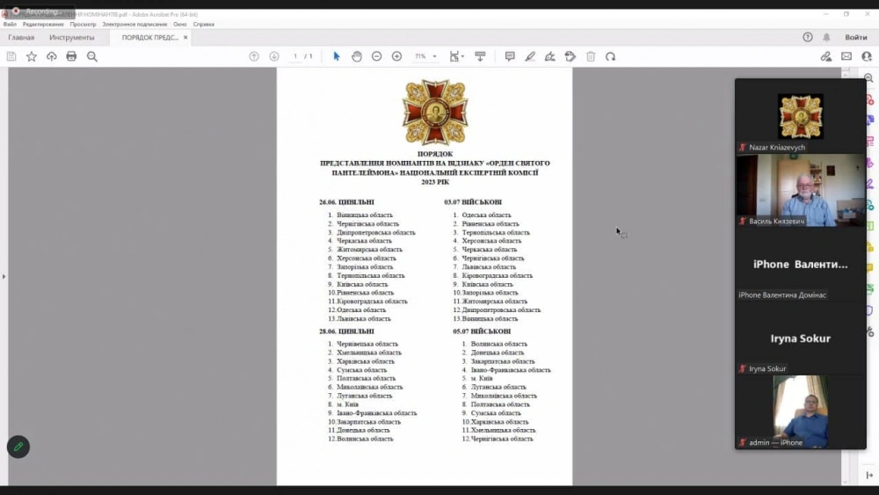Select Nazar Kniazevych participant tile

pyautogui.click(x=801, y=116)
